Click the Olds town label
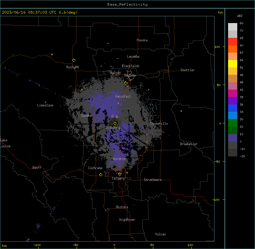Viewport: 255px width, 249px height. 115,117
